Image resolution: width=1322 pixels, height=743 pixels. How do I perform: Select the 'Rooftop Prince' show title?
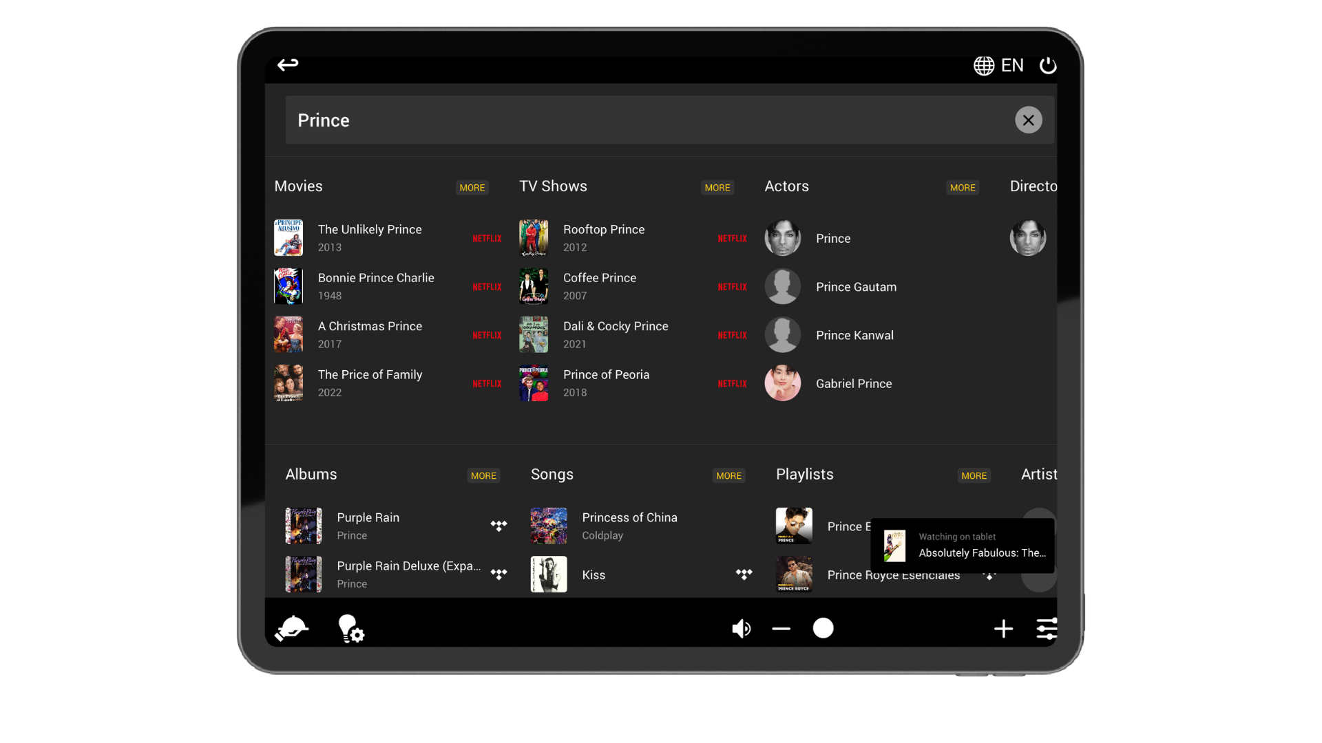point(604,230)
